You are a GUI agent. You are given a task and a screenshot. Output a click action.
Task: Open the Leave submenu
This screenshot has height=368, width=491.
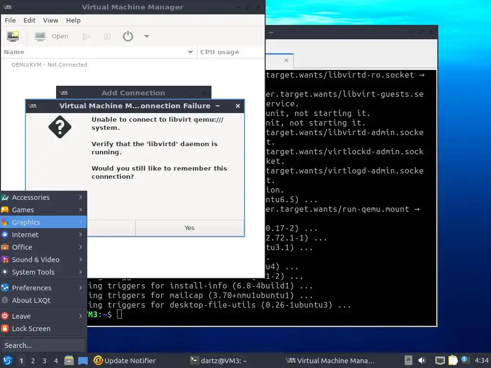[44, 316]
